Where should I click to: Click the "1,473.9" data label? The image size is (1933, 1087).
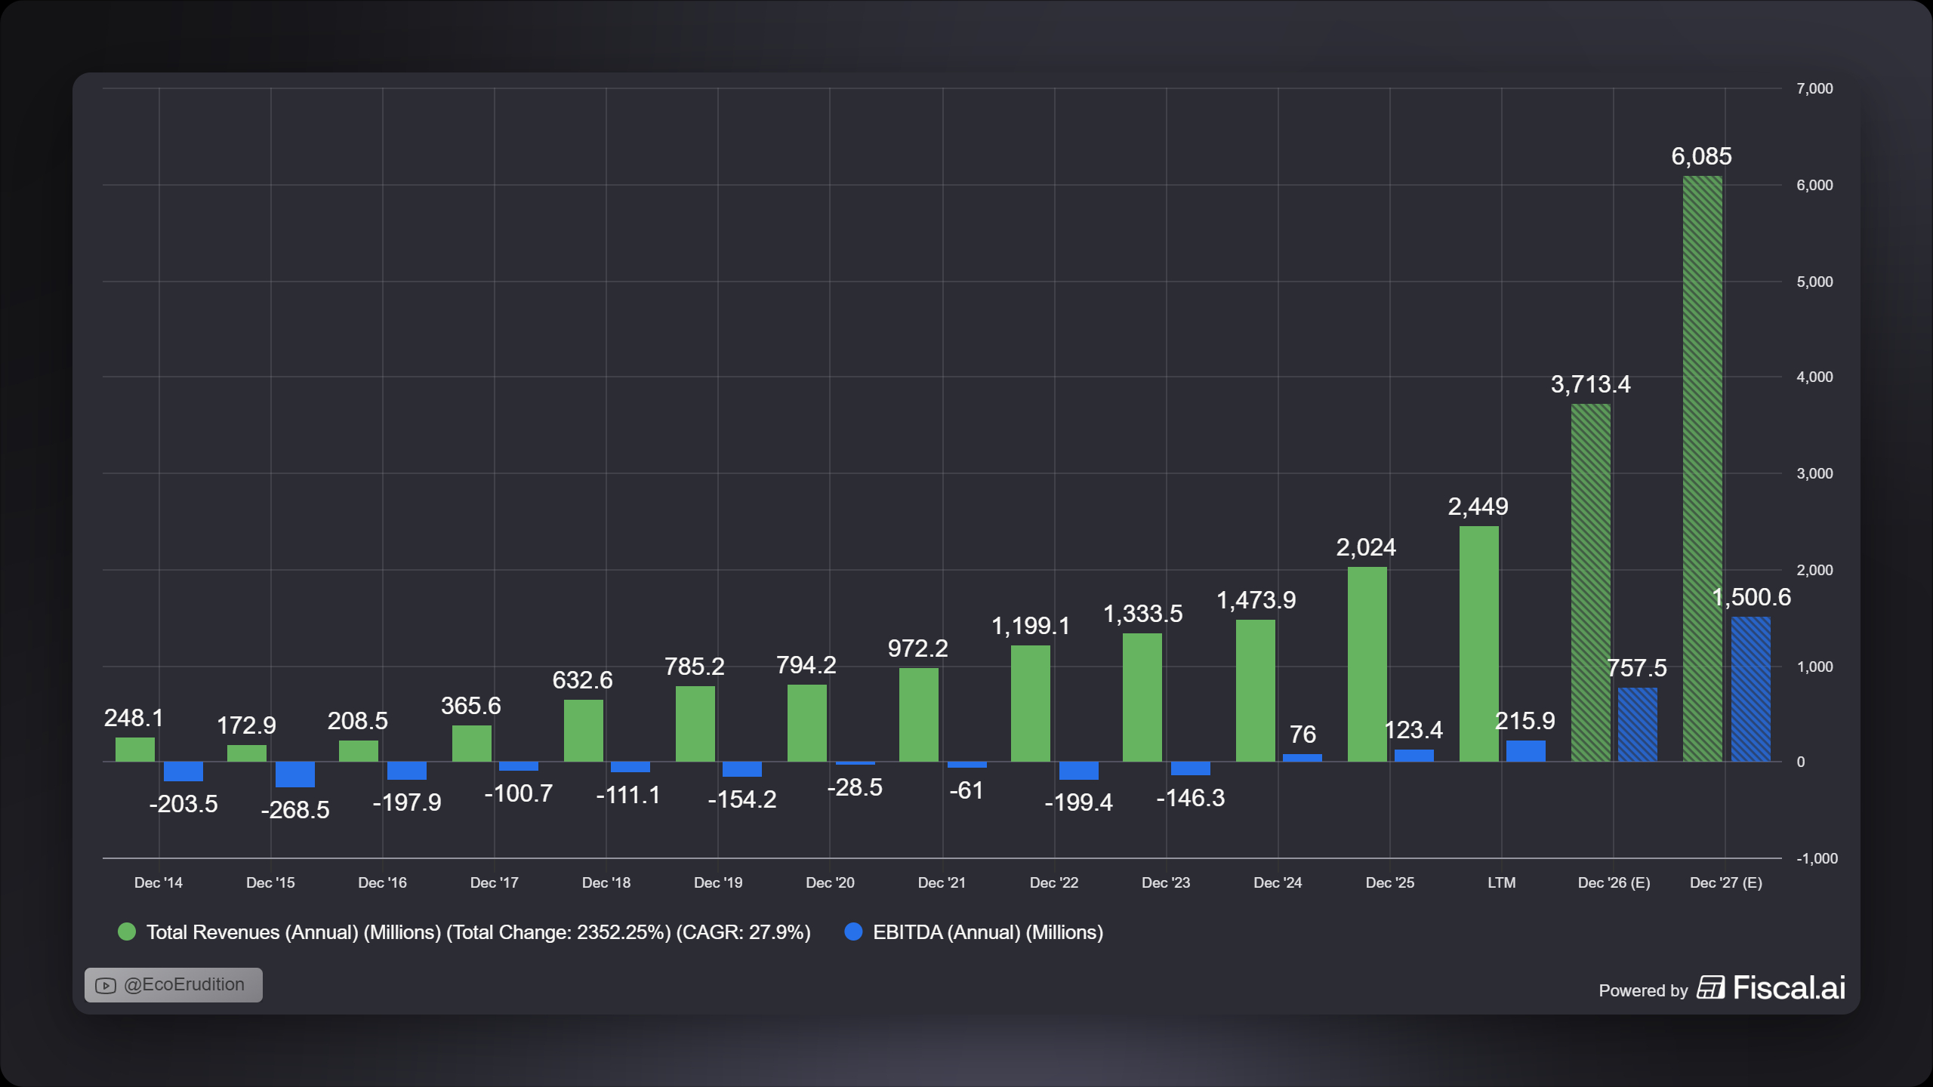[x=1256, y=600]
